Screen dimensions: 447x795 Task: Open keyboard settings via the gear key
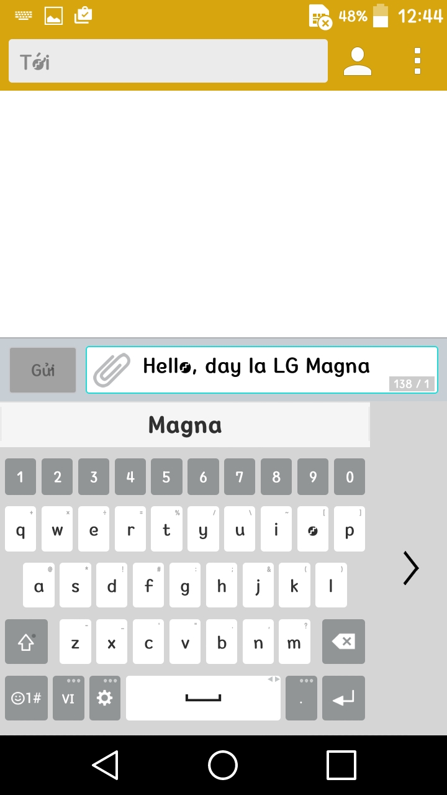tap(104, 698)
